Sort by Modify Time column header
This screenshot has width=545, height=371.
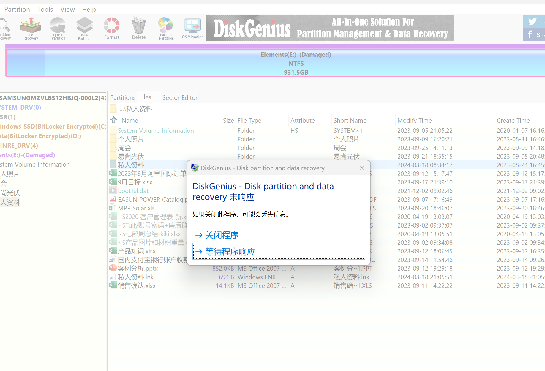[x=415, y=120]
